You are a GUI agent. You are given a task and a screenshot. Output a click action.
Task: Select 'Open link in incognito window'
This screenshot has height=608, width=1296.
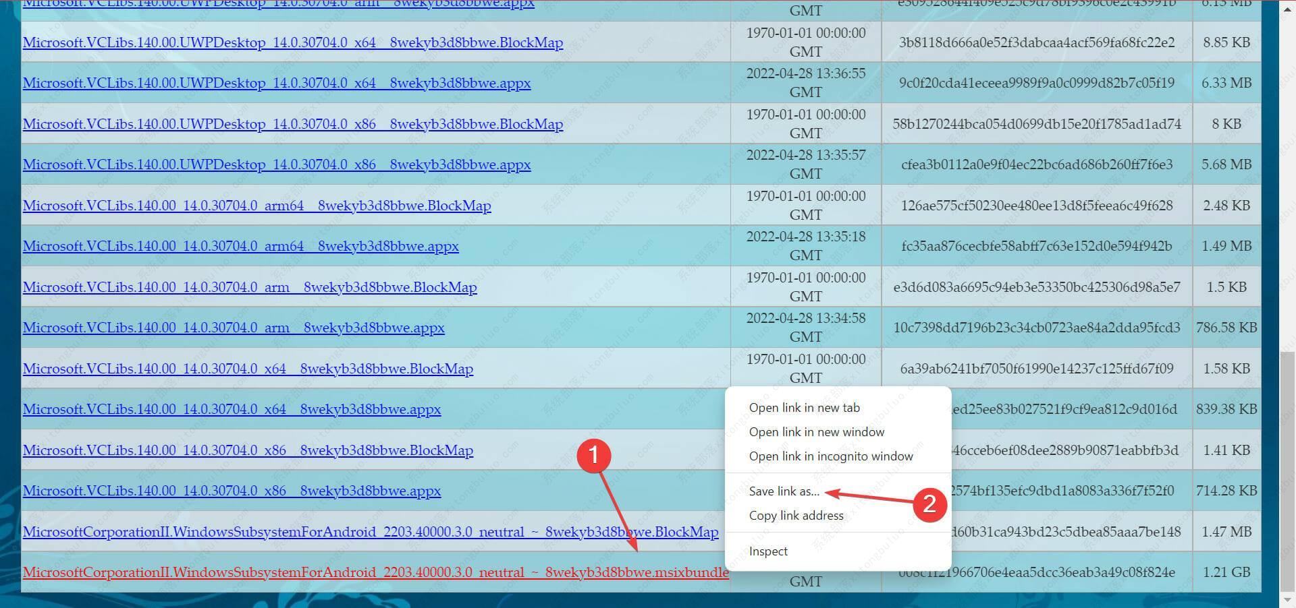(830, 456)
